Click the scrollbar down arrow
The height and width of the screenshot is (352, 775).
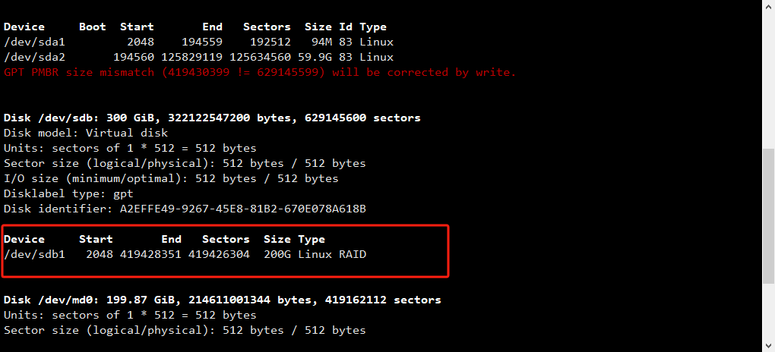(x=768, y=346)
